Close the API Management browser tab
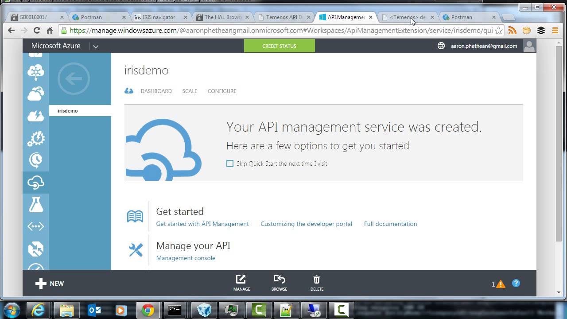Viewport: 567px width, 319px height. pyautogui.click(x=371, y=17)
